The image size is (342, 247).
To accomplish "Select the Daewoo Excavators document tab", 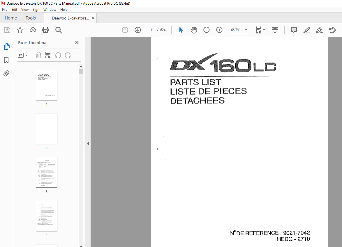I will click(x=70, y=18).
